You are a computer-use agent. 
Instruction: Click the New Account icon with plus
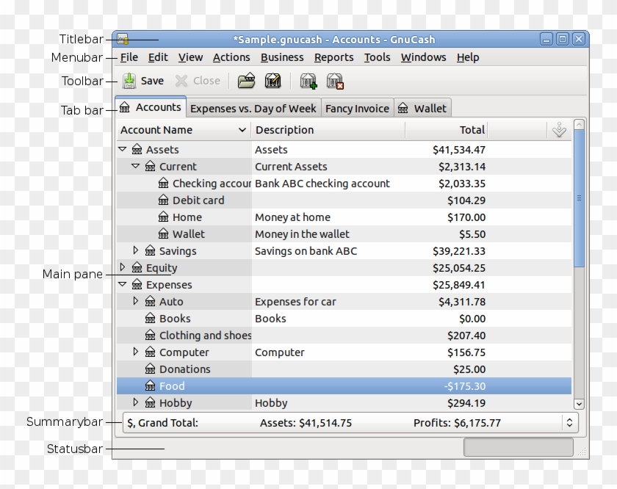click(308, 81)
